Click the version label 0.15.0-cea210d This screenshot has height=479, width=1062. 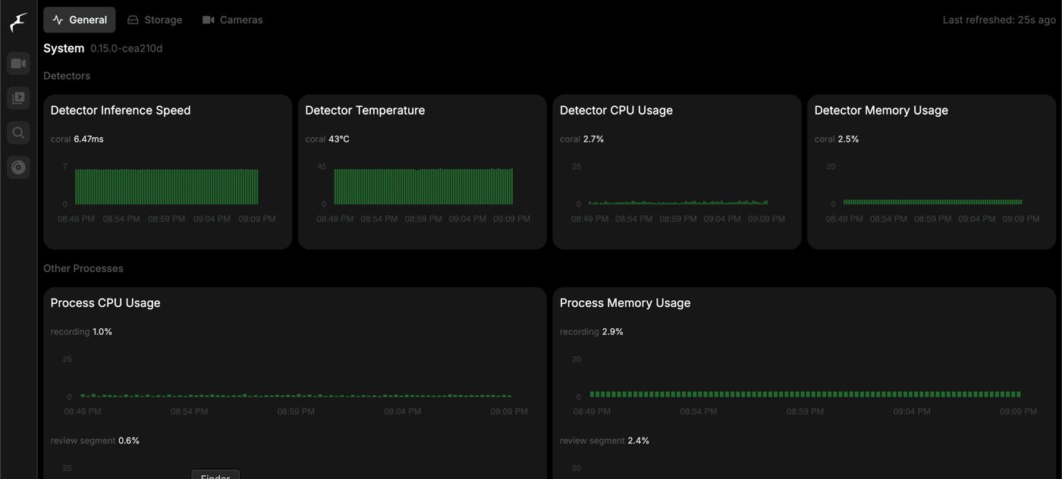click(x=126, y=48)
